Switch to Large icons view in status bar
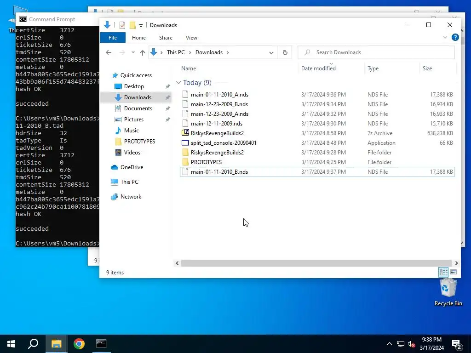This screenshot has width=471, height=353. (454, 272)
